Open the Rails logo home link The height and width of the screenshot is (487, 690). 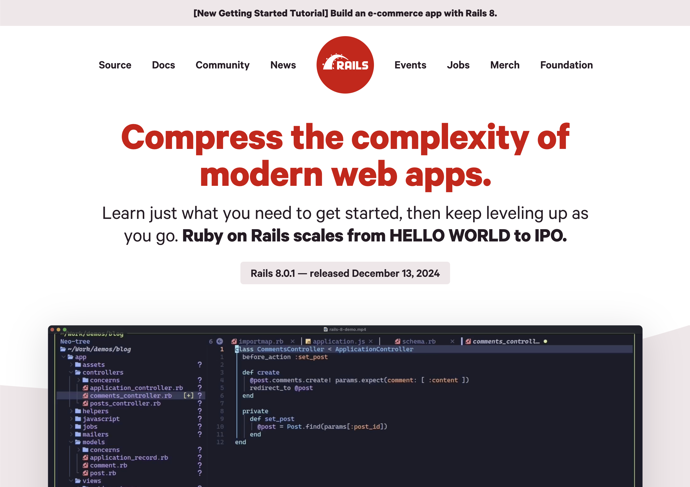[345, 65]
